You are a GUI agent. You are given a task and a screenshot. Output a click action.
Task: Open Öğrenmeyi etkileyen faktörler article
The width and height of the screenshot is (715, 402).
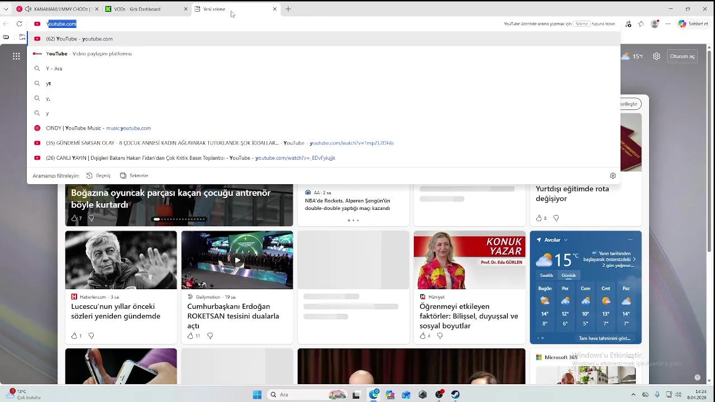click(469, 316)
